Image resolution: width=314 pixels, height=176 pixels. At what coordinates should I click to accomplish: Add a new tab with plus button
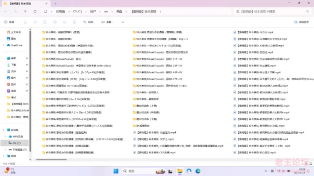pos(56,4)
